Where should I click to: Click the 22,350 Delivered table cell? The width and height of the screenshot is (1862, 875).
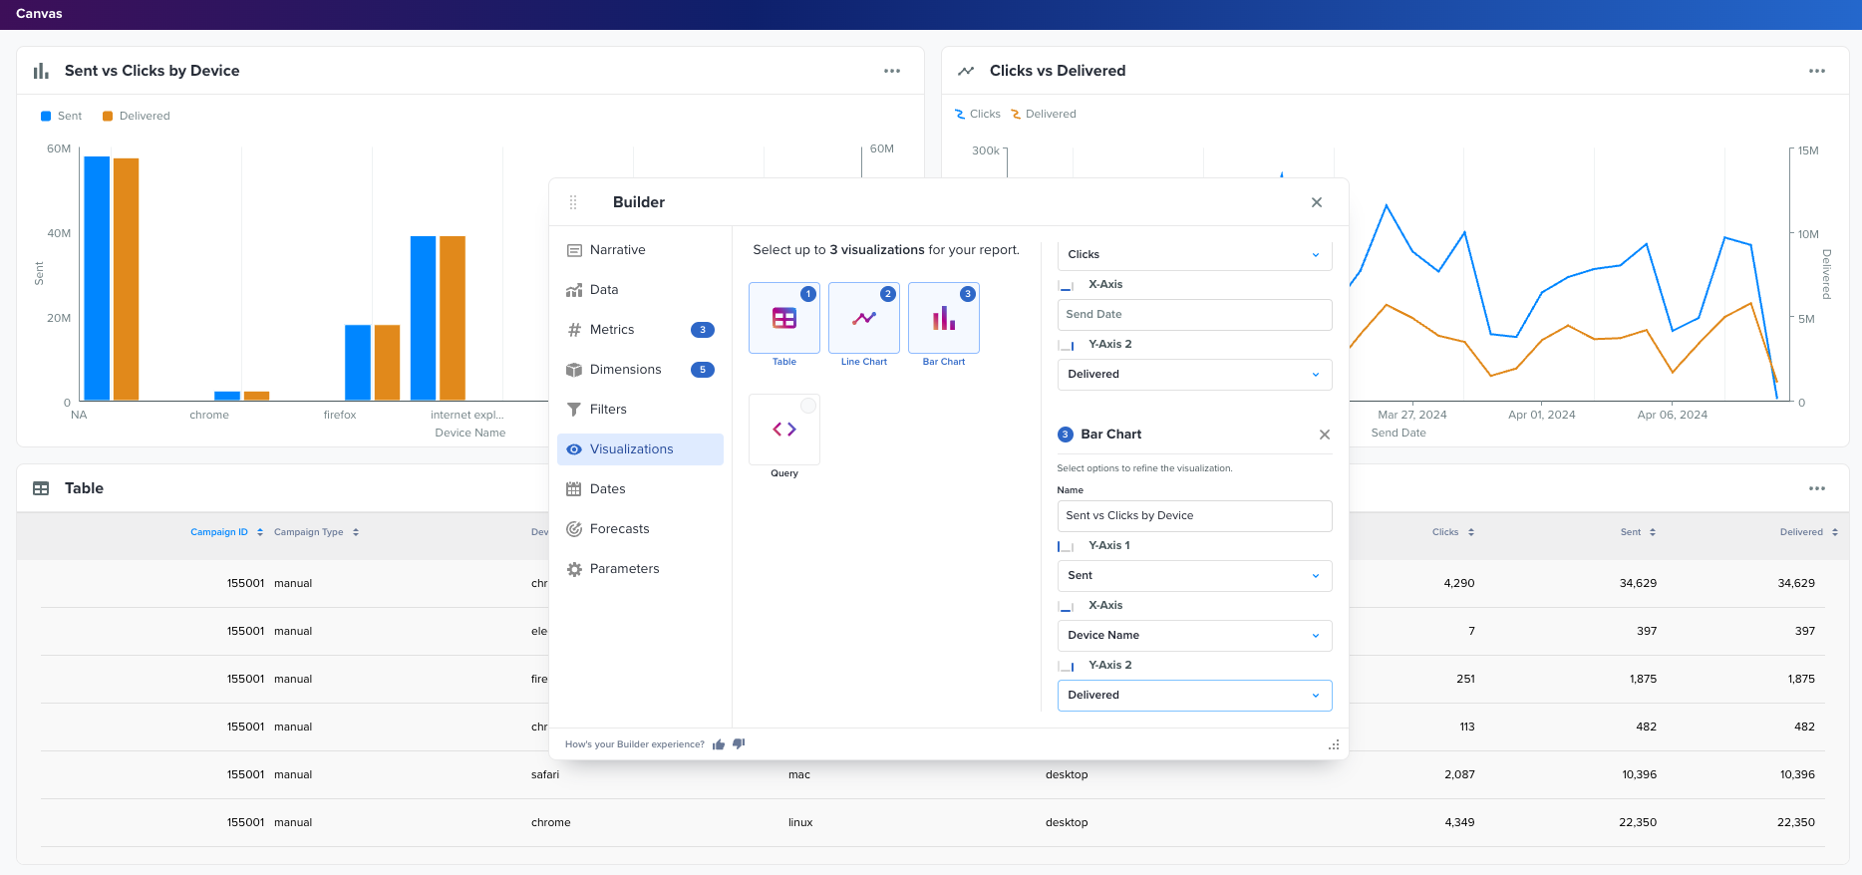tap(1796, 822)
